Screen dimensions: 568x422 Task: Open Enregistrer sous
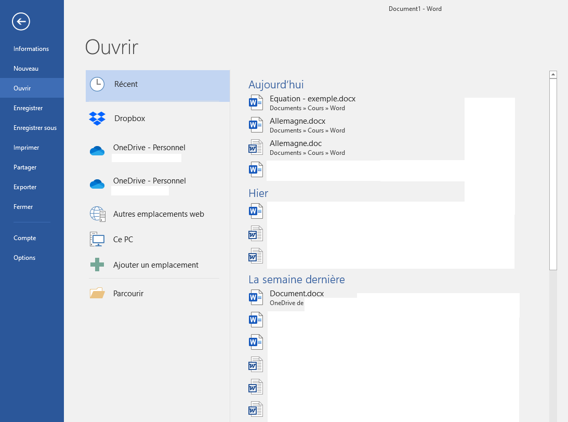click(35, 127)
